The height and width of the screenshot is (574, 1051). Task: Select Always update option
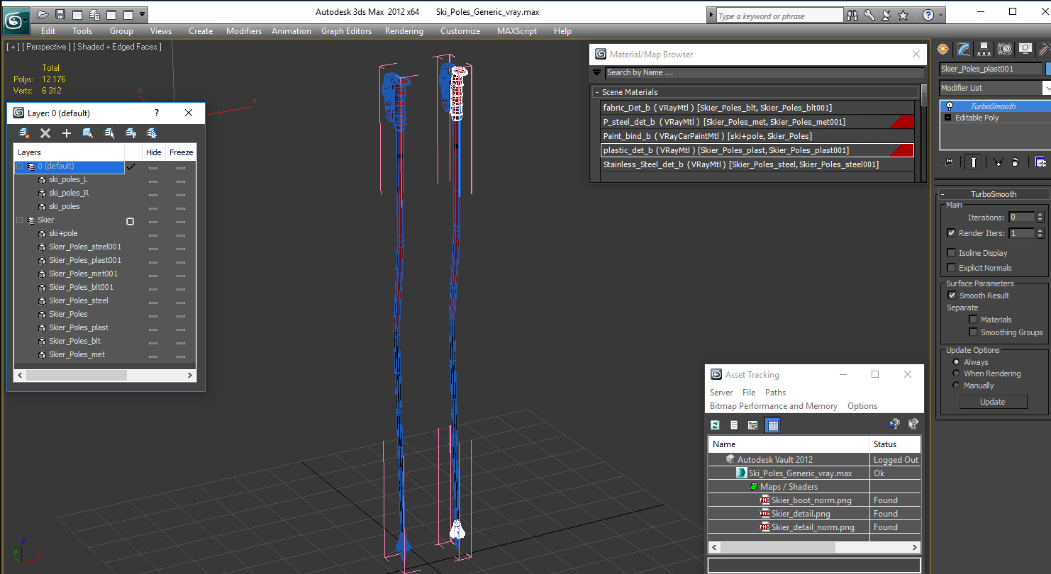[956, 362]
